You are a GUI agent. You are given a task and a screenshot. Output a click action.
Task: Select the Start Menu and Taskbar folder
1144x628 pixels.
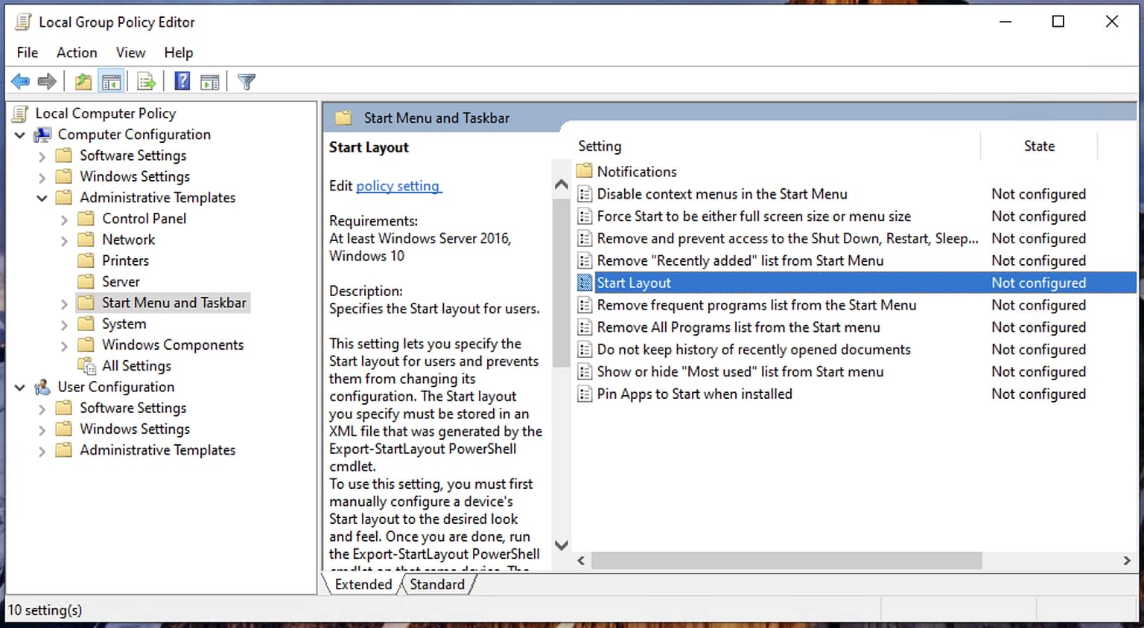[x=173, y=302]
